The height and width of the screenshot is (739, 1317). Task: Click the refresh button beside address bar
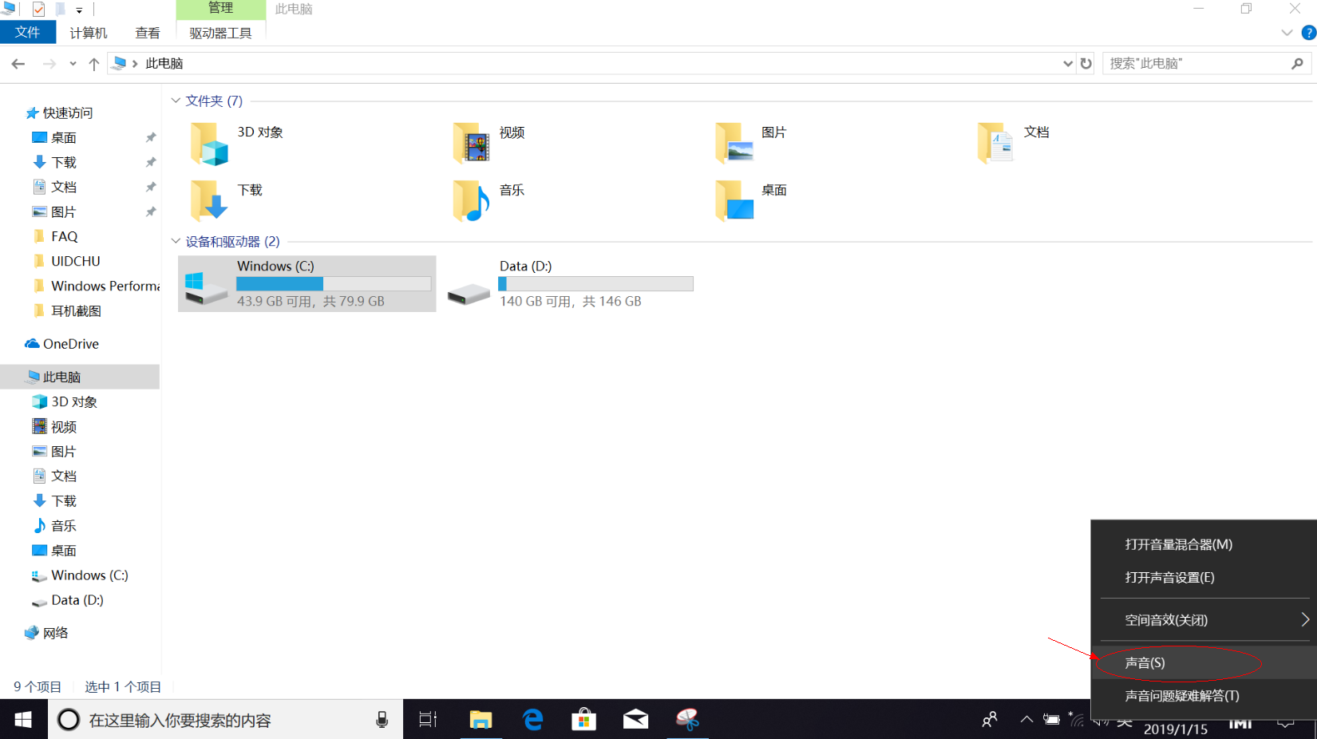(x=1086, y=64)
